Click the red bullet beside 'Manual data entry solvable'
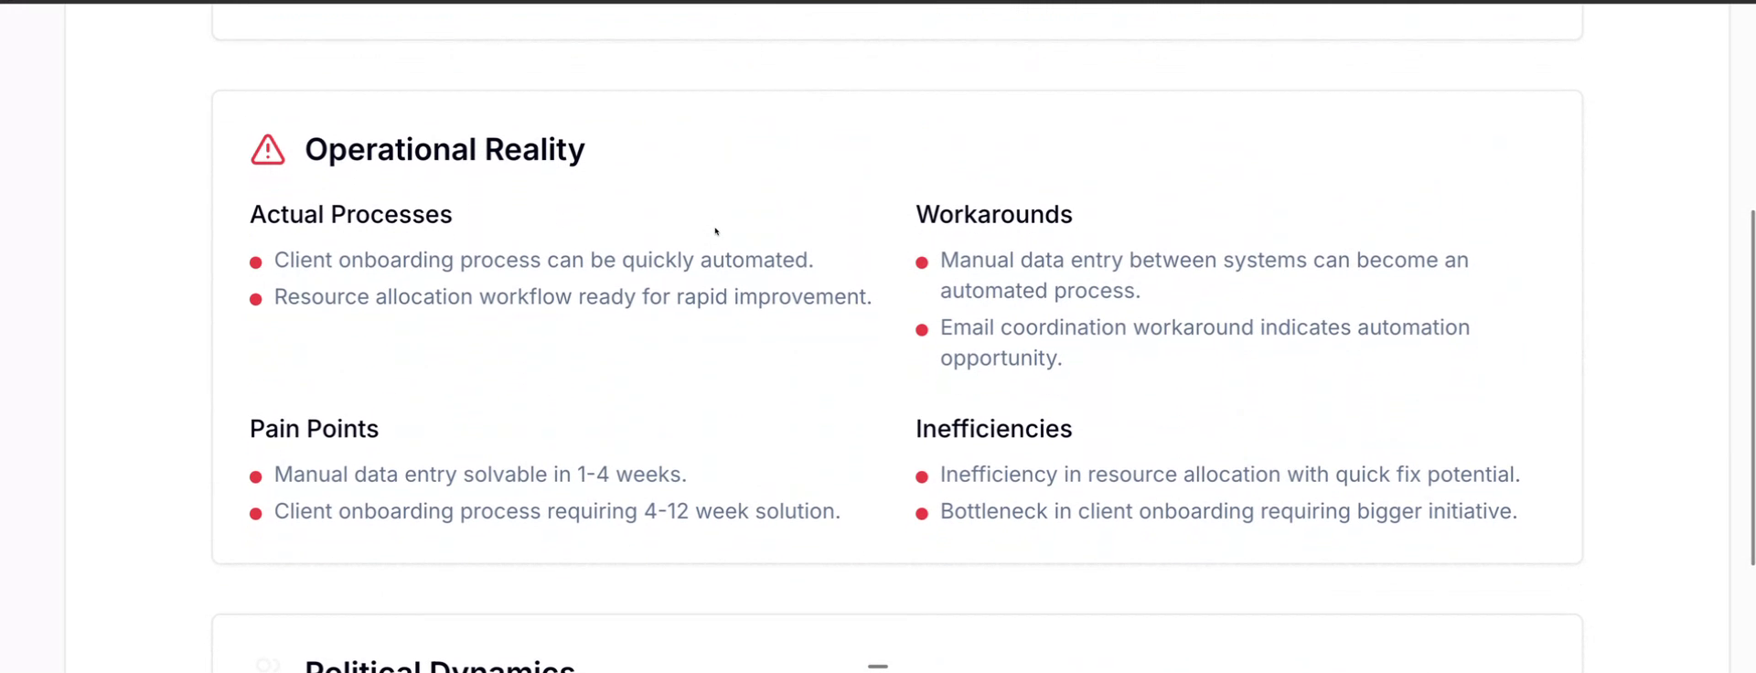 point(256,476)
